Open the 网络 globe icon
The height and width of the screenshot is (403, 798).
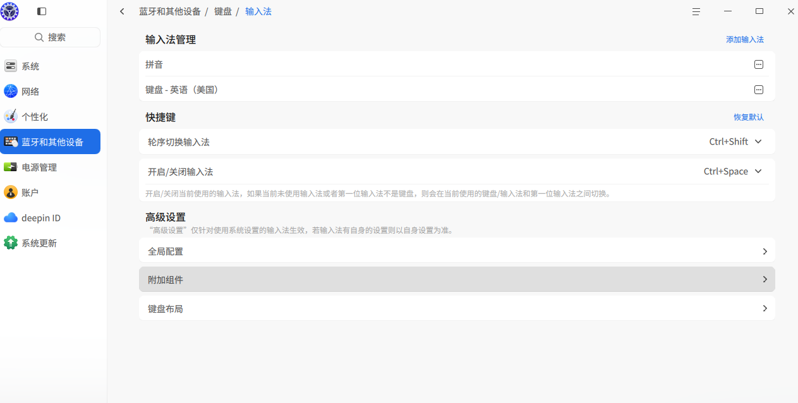click(11, 92)
